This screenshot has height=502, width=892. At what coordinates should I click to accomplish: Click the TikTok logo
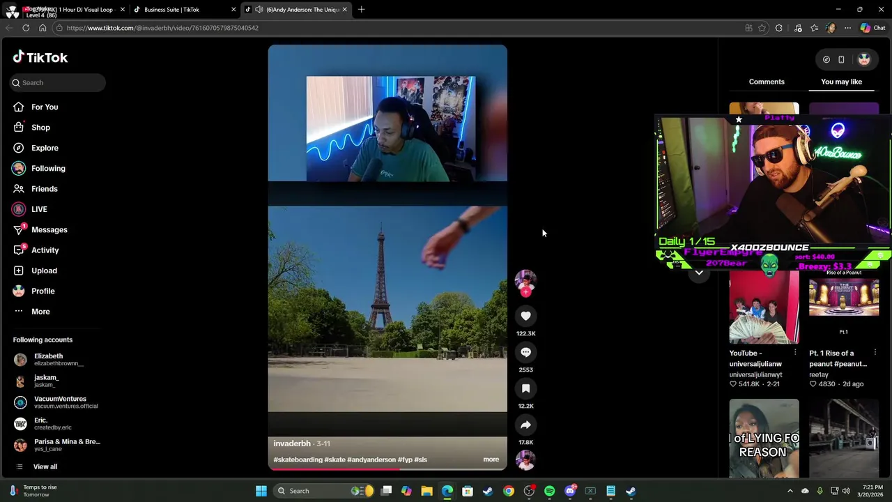(40, 57)
